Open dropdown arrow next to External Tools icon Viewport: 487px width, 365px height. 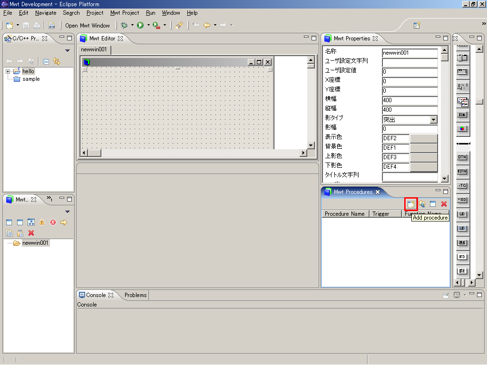coord(165,25)
